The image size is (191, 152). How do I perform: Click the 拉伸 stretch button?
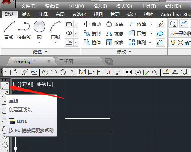pos(92,42)
